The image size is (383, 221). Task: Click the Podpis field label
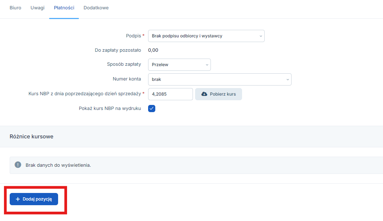click(x=133, y=36)
